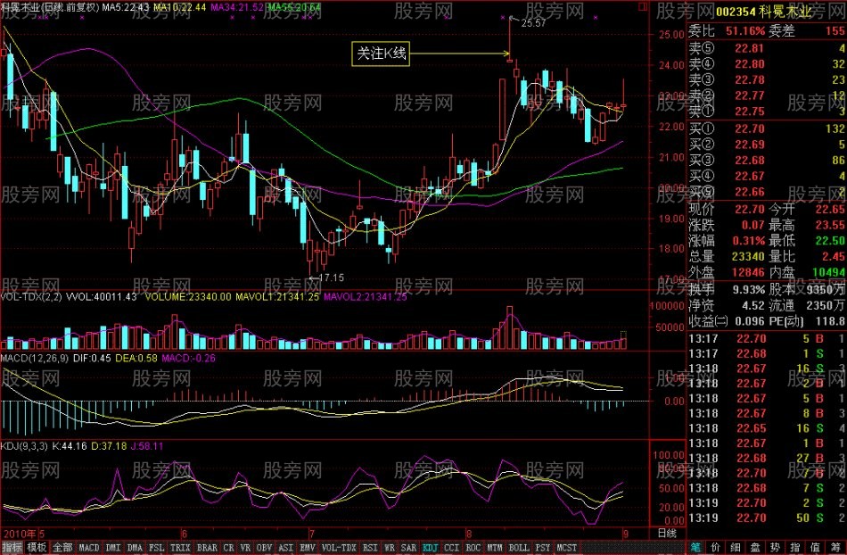The height and width of the screenshot is (555, 847).
Task: Click the MACD(12,26,9) indicator label
Action: [35, 358]
